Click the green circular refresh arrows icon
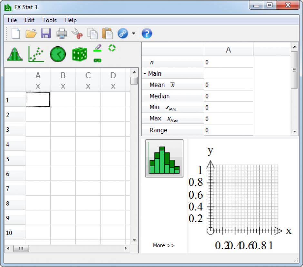The image size is (303, 267). pos(112,48)
